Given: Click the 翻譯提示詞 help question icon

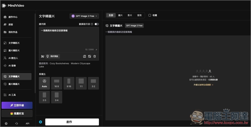Looking at the screenshot, I should coord(92,24).
